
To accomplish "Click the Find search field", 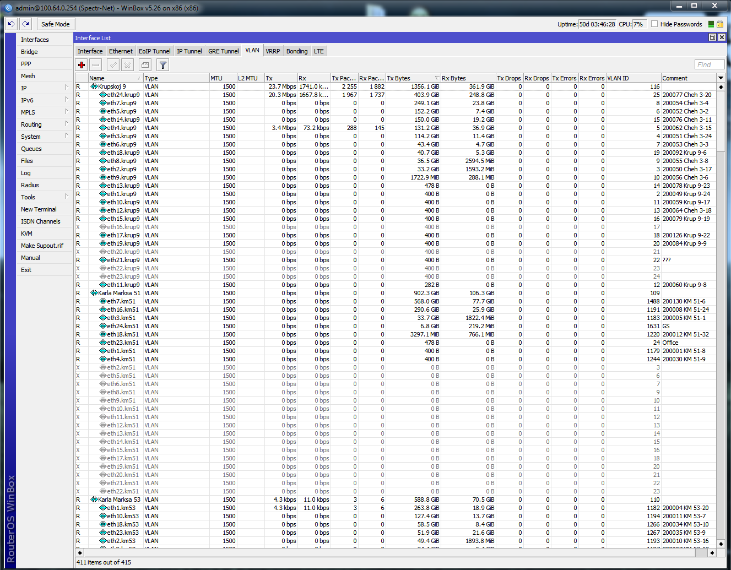I will tap(709, 65).
